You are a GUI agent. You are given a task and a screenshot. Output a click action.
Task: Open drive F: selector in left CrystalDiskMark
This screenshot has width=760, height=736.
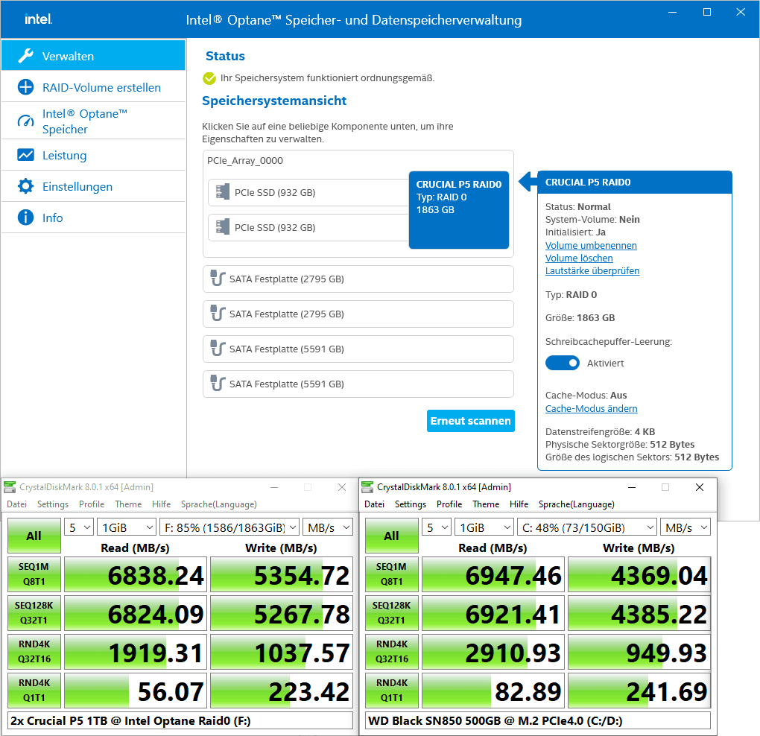pyautogui.click(x=229, y=527)
